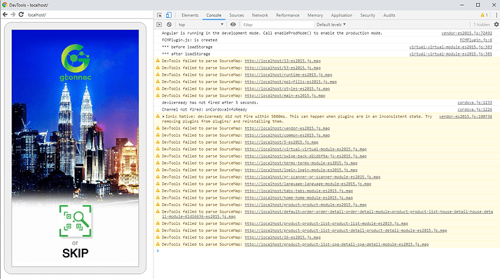Go back with browser back arrow
The image size is (500, 279).
(x=5, y=14)
